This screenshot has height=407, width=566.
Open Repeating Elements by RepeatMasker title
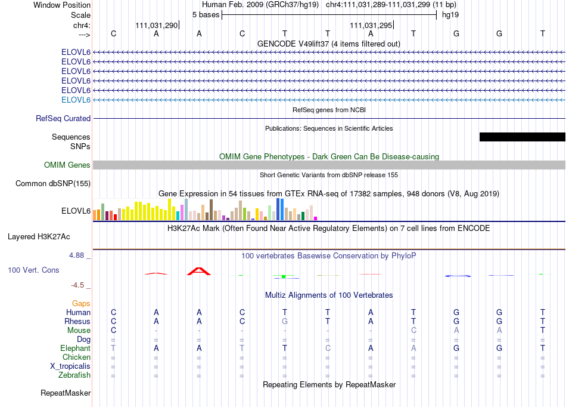click(329, 384)
